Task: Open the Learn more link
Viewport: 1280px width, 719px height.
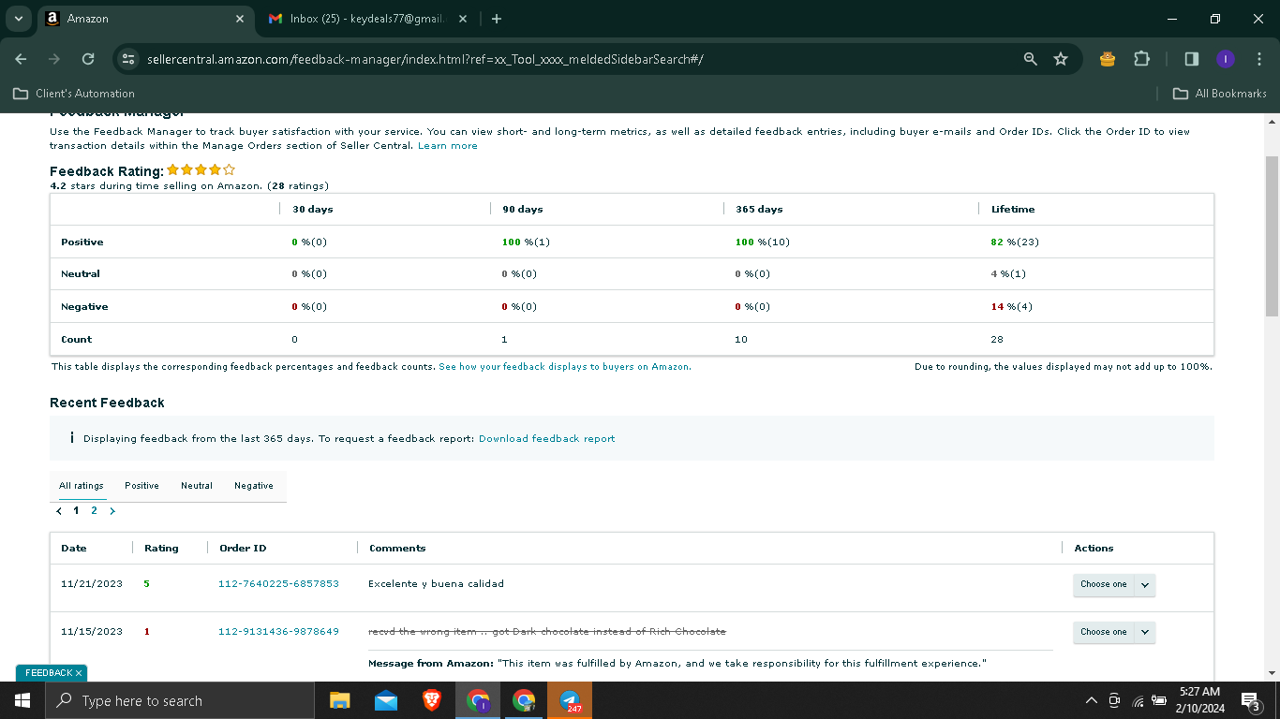Action: [x=448, y=146]
